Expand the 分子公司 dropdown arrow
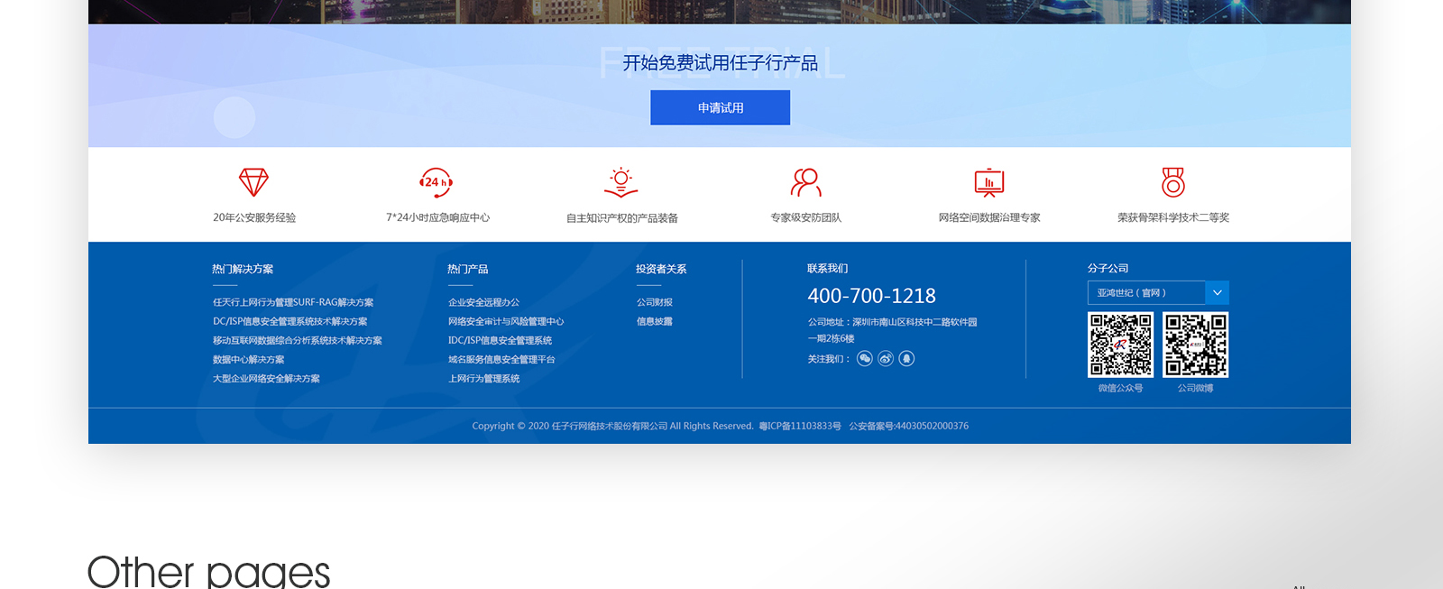This screenshot has width=1443, height=589. 1217,293
